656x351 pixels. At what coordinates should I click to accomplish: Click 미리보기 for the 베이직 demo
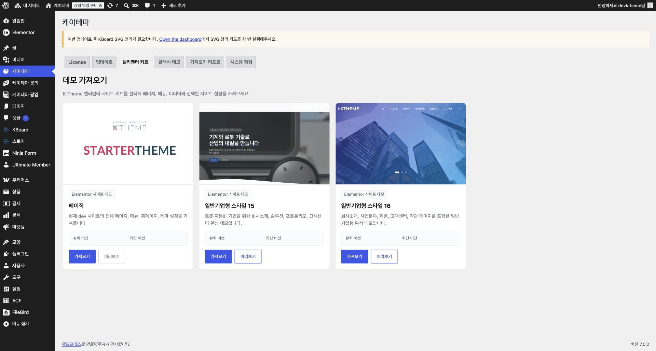click(112, 256)
